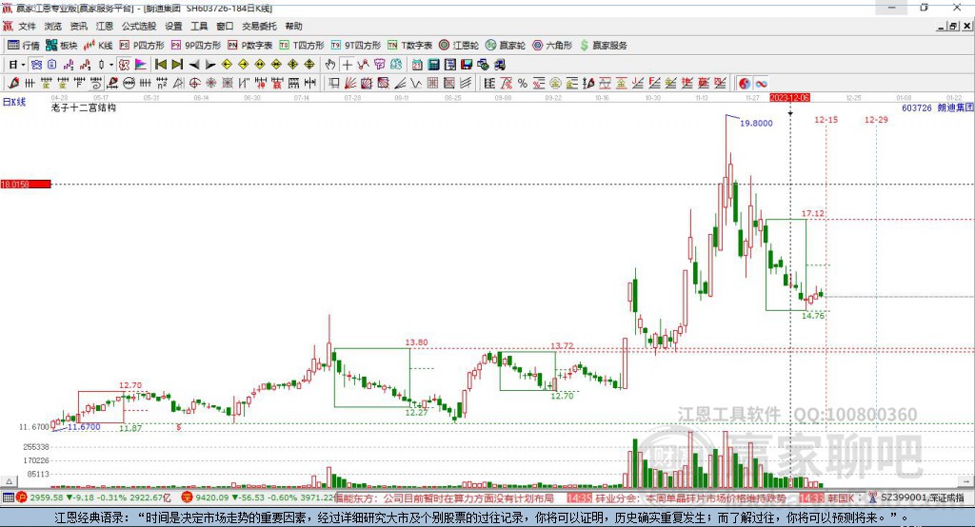Click the 13.80 resistance price label

point(416,342)
